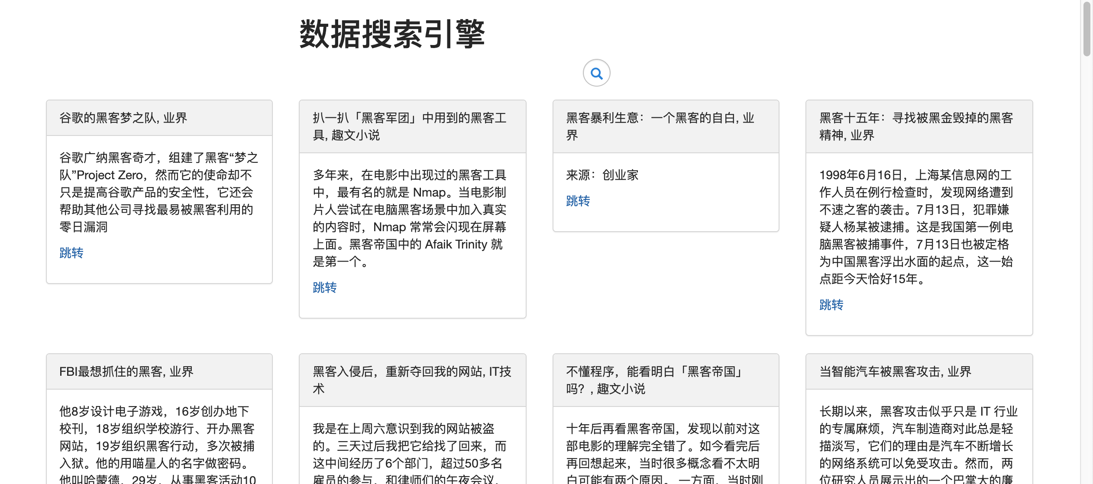Image resolution: width=1093 pixels, height=484 pixels.
Task: Select the 黑客暴利生意 card header
Action: tap(660, 126)
